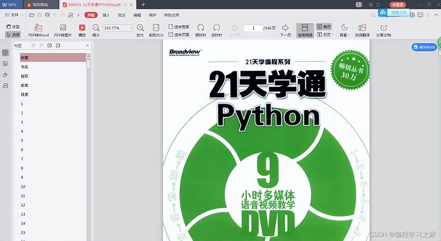Switch to double page layout
The image size is (441, 241).
pyautogui.click(x=325, y=35)
